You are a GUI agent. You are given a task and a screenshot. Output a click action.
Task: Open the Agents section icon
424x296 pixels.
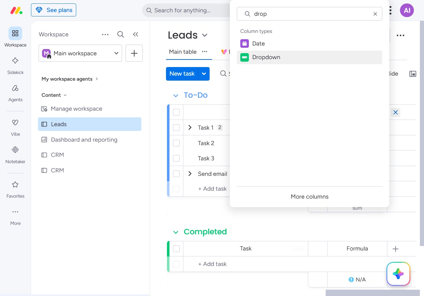click(15, 88)
